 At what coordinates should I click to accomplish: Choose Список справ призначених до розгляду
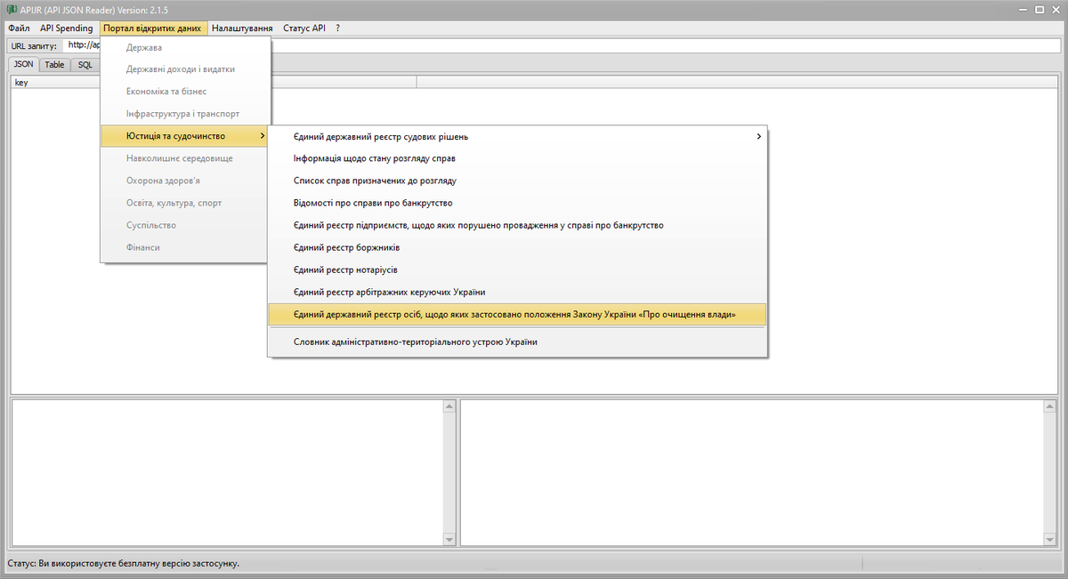pyautogui.click(x=517, y=181)
